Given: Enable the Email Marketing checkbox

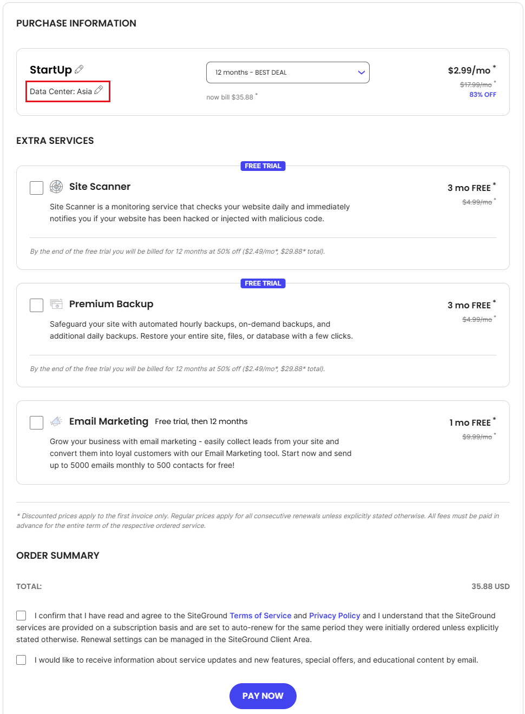Looking at the screenshot, I should [36, 422].
